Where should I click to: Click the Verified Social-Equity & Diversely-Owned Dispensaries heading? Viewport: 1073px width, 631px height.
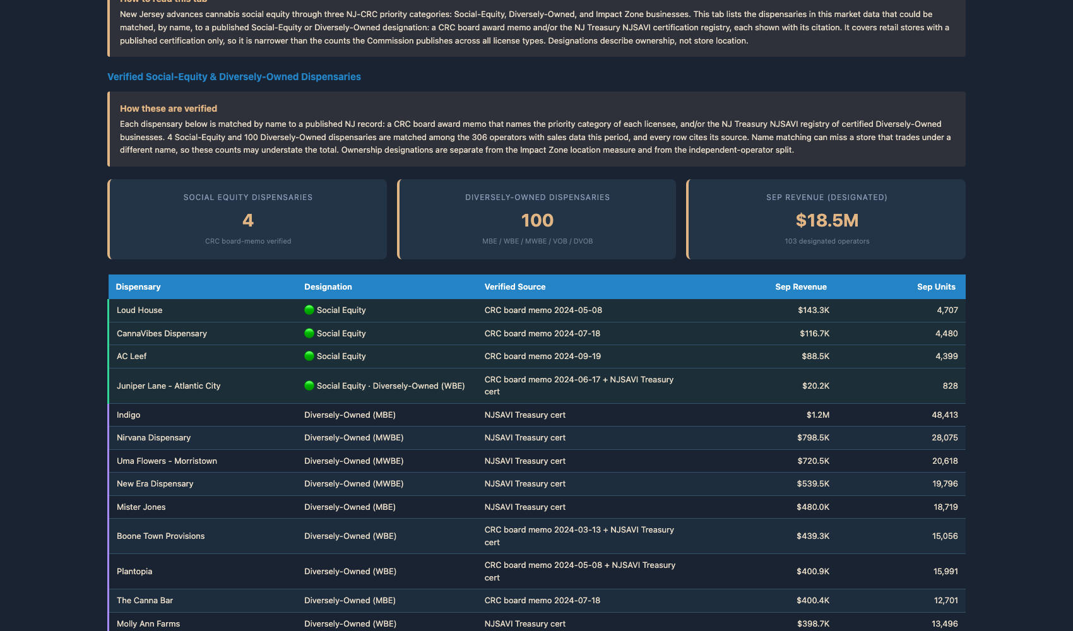coord(234,76)
